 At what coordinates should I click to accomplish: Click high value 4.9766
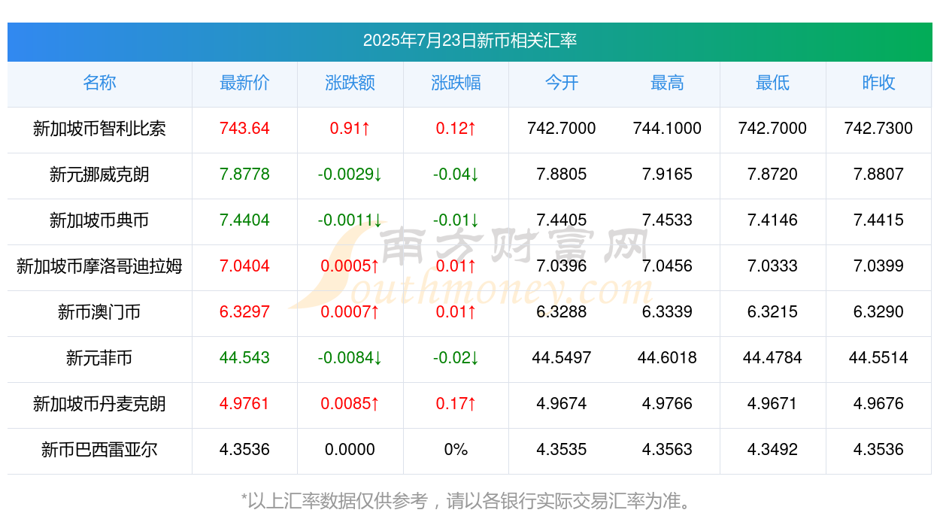tap(667, 404)
